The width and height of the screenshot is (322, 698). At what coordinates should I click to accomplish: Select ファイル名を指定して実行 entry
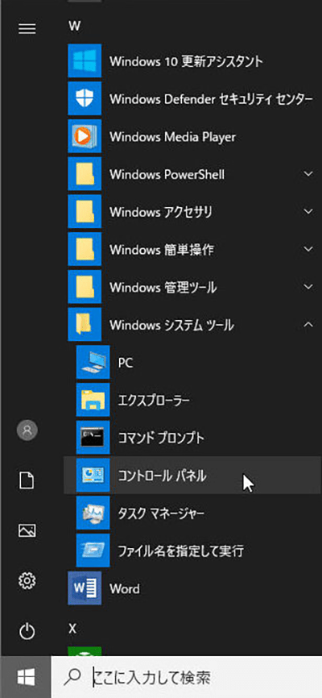coord(192,551)
